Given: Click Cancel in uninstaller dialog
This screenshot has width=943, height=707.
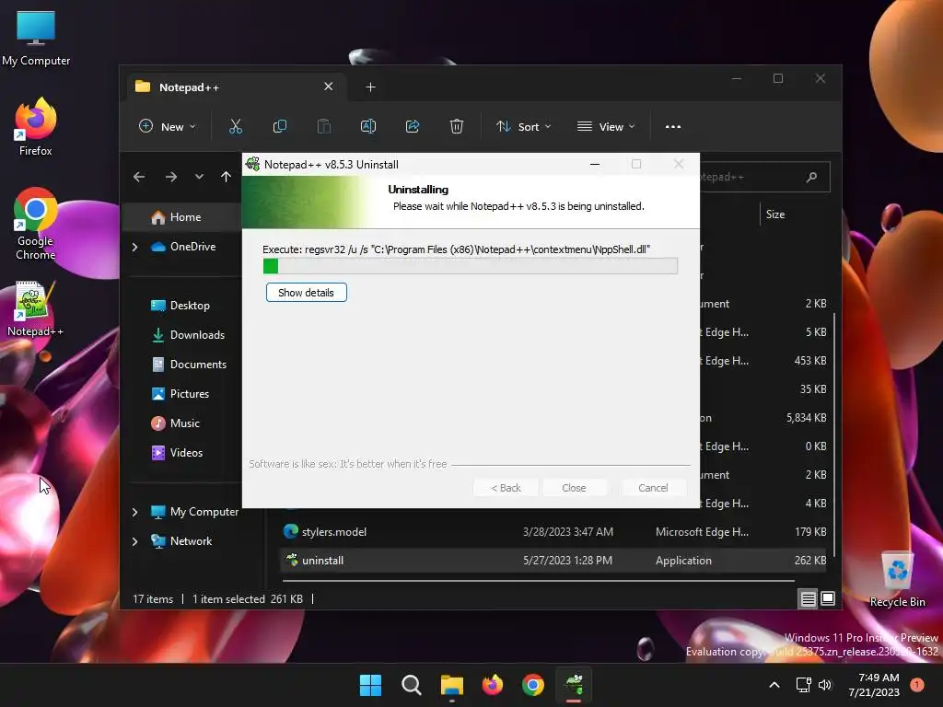Looking at the screenshot, I should 653,488.
